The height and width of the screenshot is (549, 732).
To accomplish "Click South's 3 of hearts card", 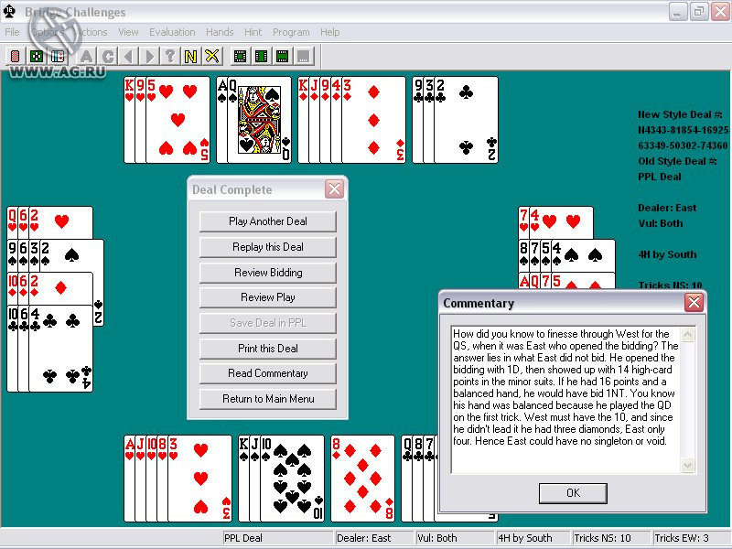I will (x=199, y=479).
